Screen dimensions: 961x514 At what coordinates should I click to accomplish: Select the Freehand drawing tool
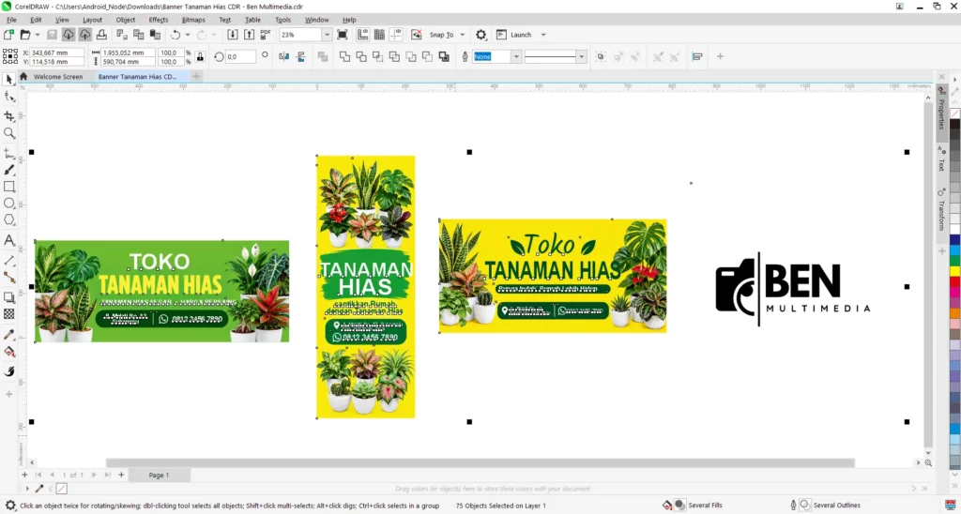click(x=9, y=153)
